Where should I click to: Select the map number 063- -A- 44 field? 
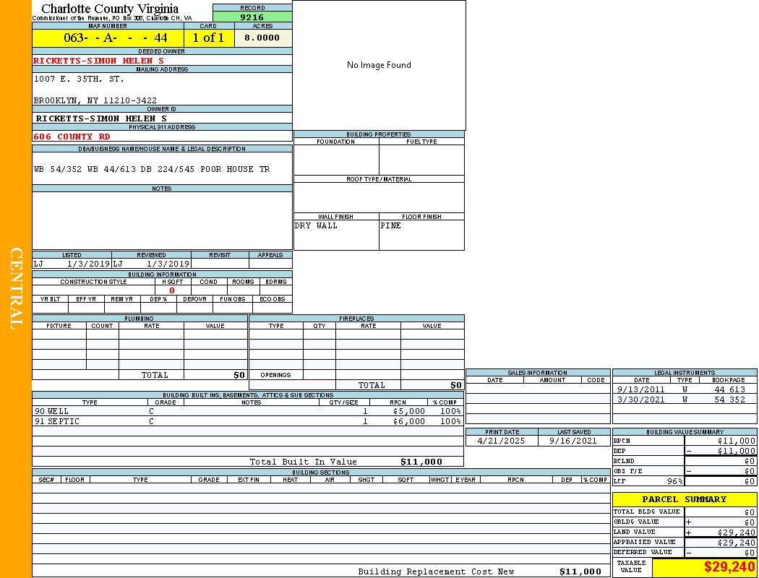click(x=108, y=38)
